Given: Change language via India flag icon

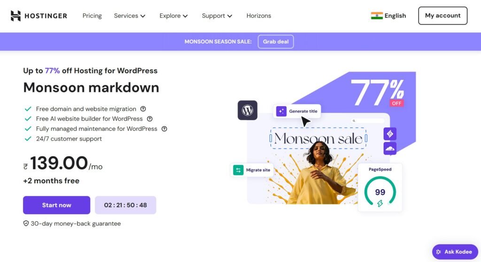Looking at the screenshot, I should click(377, 15).
